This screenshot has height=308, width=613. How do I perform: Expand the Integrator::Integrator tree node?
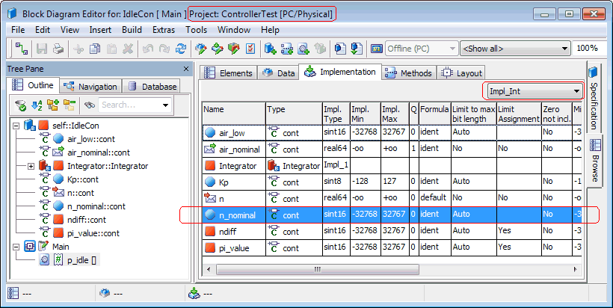[x=31, y=167]
